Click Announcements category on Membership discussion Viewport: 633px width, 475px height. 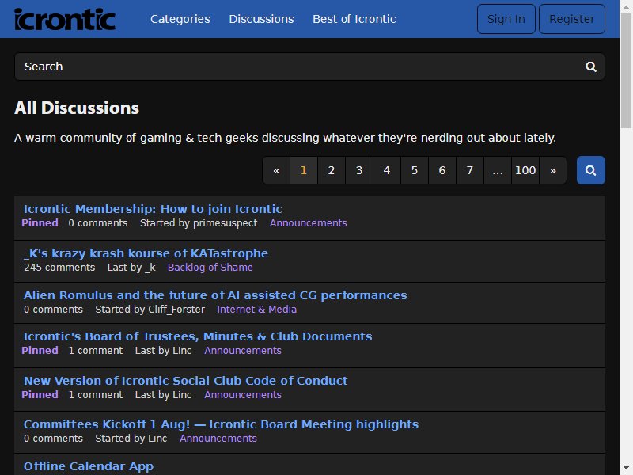[309, 223]
